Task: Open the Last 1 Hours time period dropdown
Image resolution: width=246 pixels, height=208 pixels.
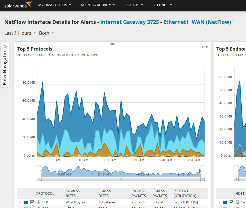Action: [20, 33]
